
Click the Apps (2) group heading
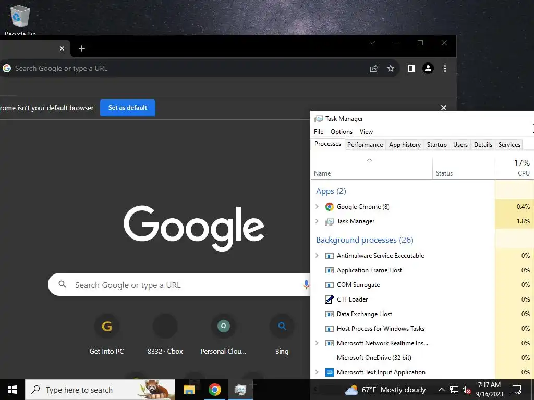(331, 191)
